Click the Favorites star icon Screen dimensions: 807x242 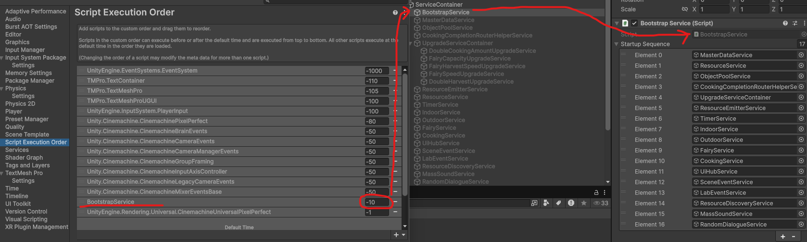coord(583,203)
